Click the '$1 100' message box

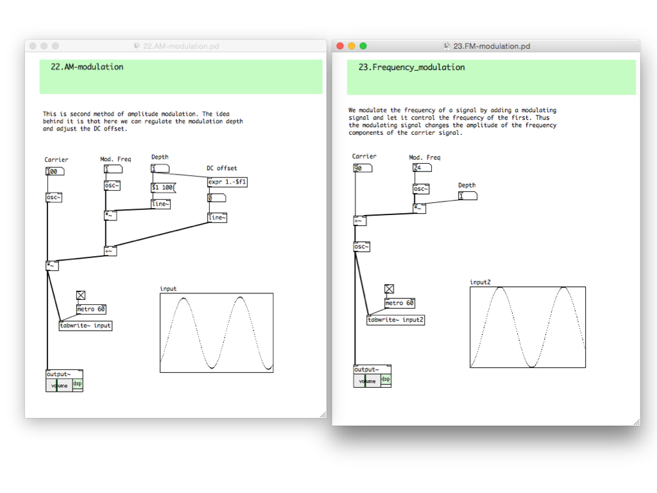coord(162,187)
